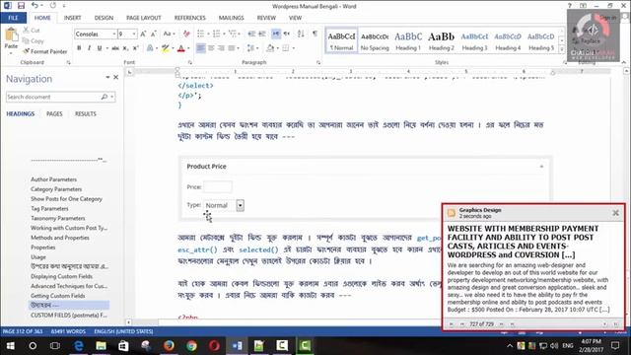631x355 pixels.
Task: Apply the Heading 1 style
Action: click(408, 40)
